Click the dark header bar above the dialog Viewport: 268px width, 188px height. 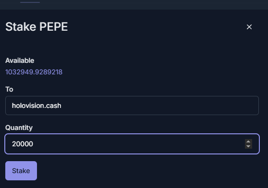point(134,5)
